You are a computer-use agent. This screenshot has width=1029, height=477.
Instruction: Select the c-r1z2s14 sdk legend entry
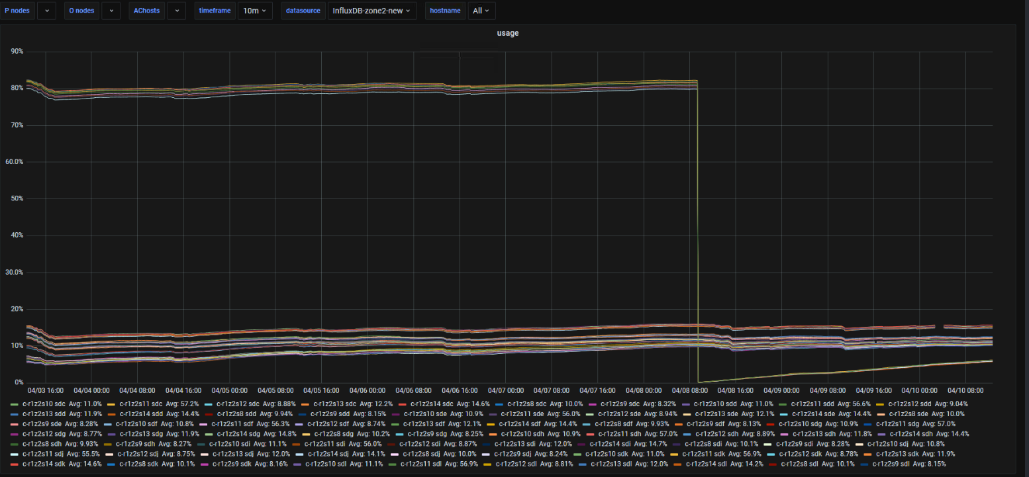pyautogui.click(x=44, y=464)
